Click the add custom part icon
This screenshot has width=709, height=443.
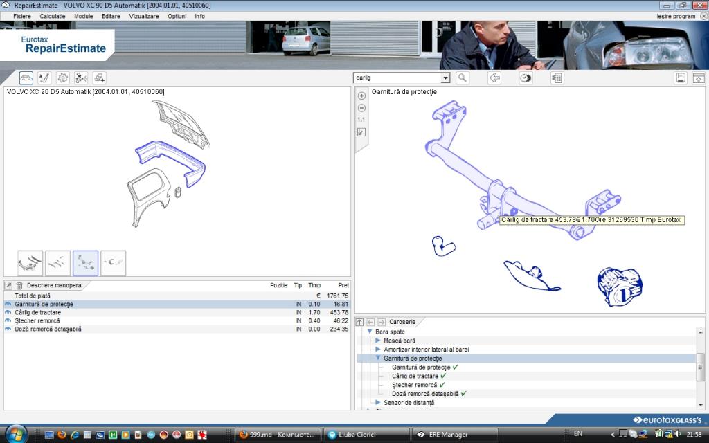[100, 78]
